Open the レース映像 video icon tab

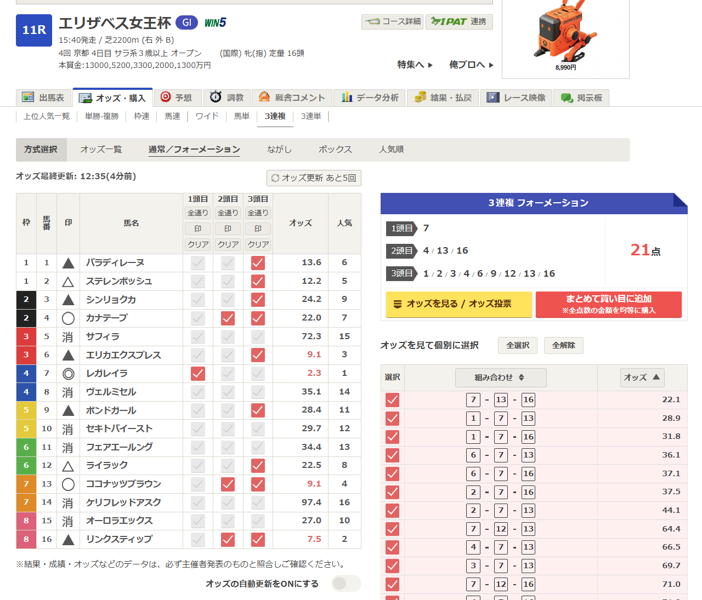[493, 98]
